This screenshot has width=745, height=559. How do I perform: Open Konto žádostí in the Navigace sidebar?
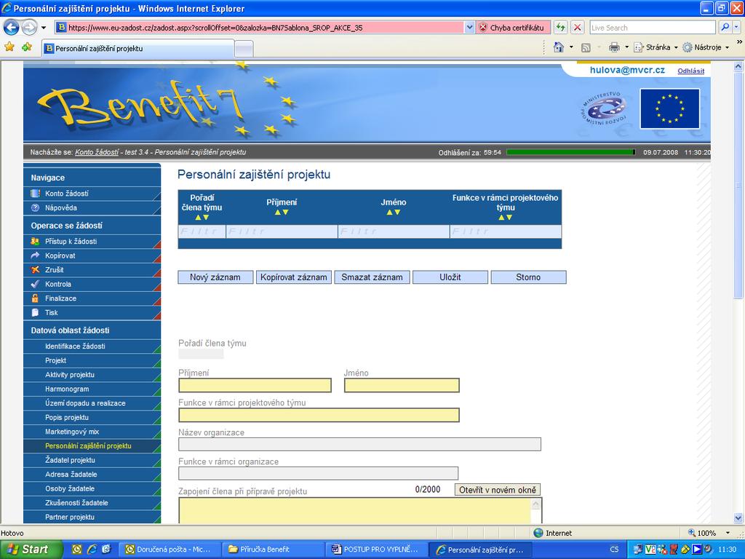coord(92,194)
